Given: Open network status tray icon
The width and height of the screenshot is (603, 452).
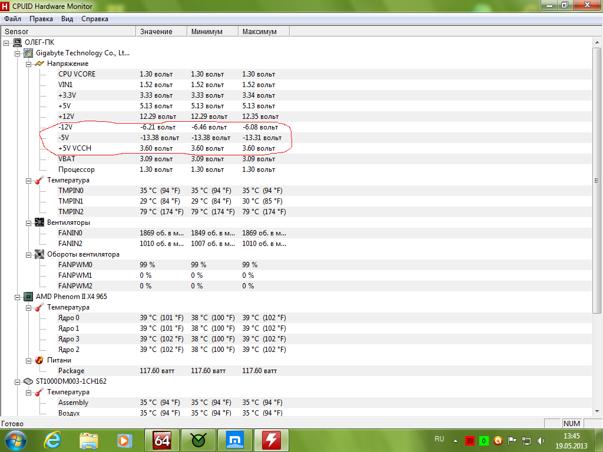Looking at the screenshot, I should pyautogui.click(x=526, y=441).
